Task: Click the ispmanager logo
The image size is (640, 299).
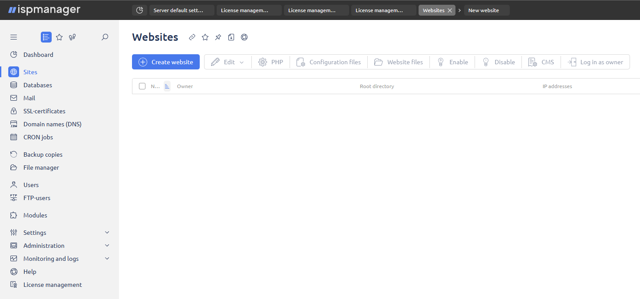Action: tap(44, 10)
